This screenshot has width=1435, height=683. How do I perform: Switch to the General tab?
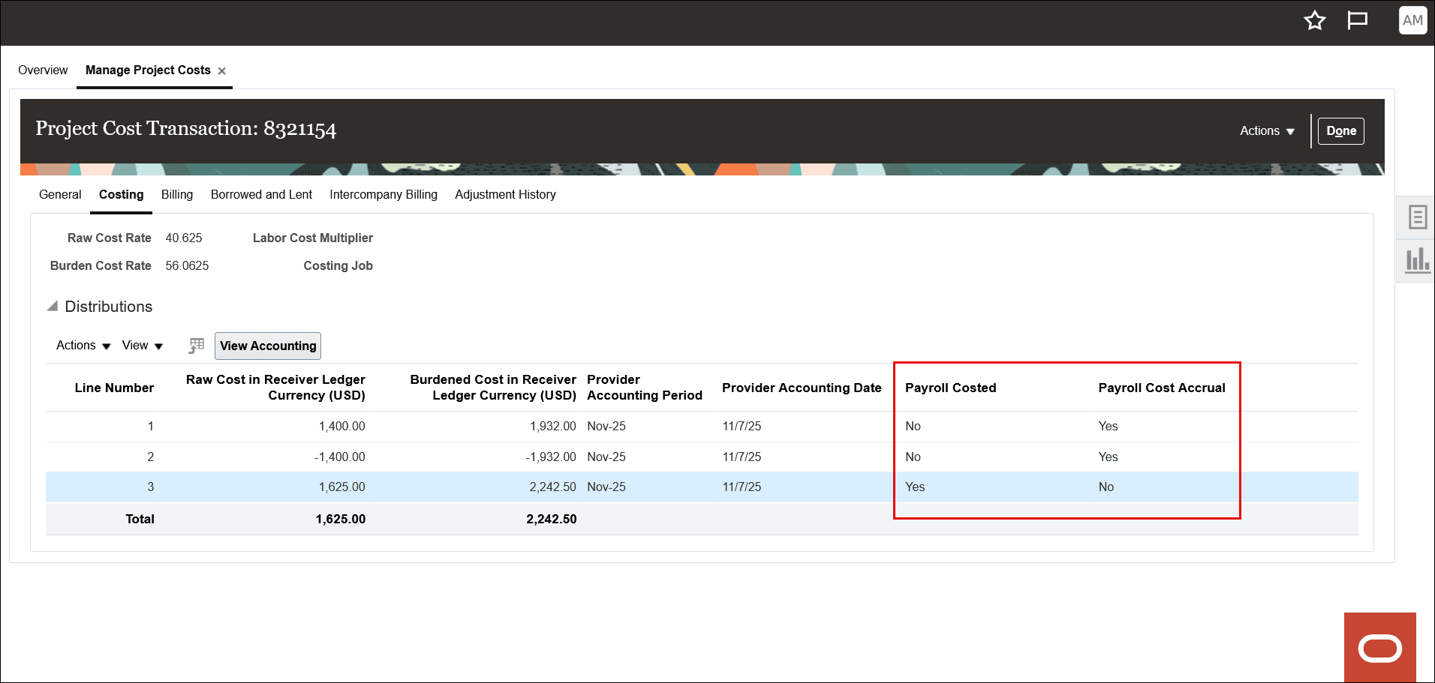[x=60, y=194]
